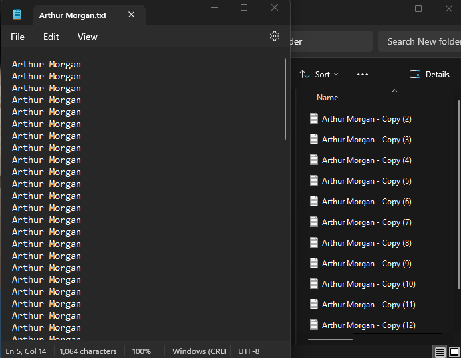
Task: Maximize the File Explorer window
Action: [x=418, y=9]
